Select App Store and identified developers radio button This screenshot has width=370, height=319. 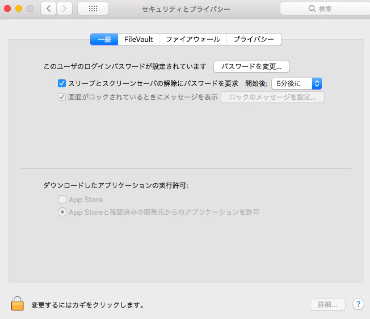(62, 212)
